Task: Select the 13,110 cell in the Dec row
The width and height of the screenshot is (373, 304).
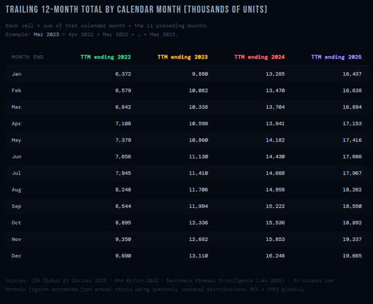Action: coord(197,256)
